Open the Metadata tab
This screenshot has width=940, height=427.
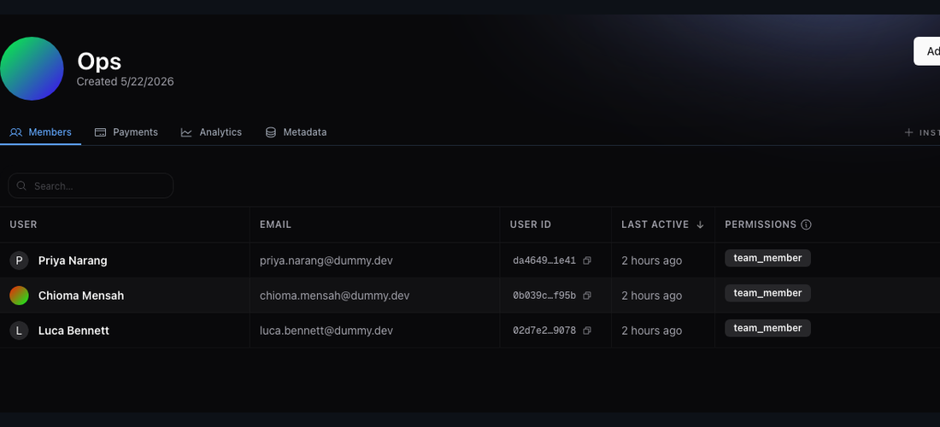(297, 132)
